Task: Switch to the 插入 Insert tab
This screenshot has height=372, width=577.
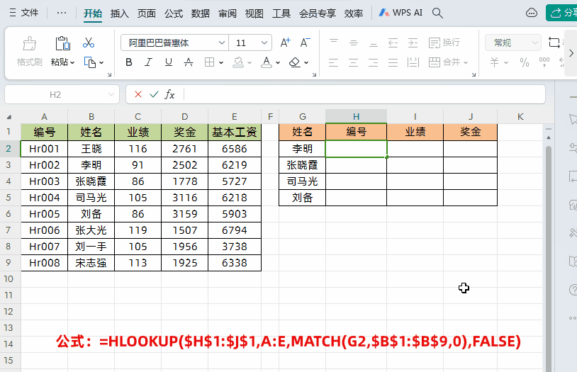Action: pos(120,13)
